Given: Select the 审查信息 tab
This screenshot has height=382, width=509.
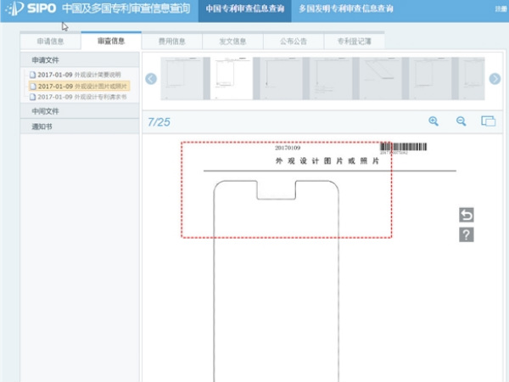Looking at the screenshot, I should click(111, 41).
